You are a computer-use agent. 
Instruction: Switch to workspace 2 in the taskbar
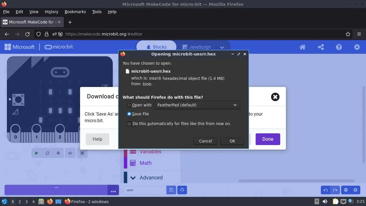(19, 202)
